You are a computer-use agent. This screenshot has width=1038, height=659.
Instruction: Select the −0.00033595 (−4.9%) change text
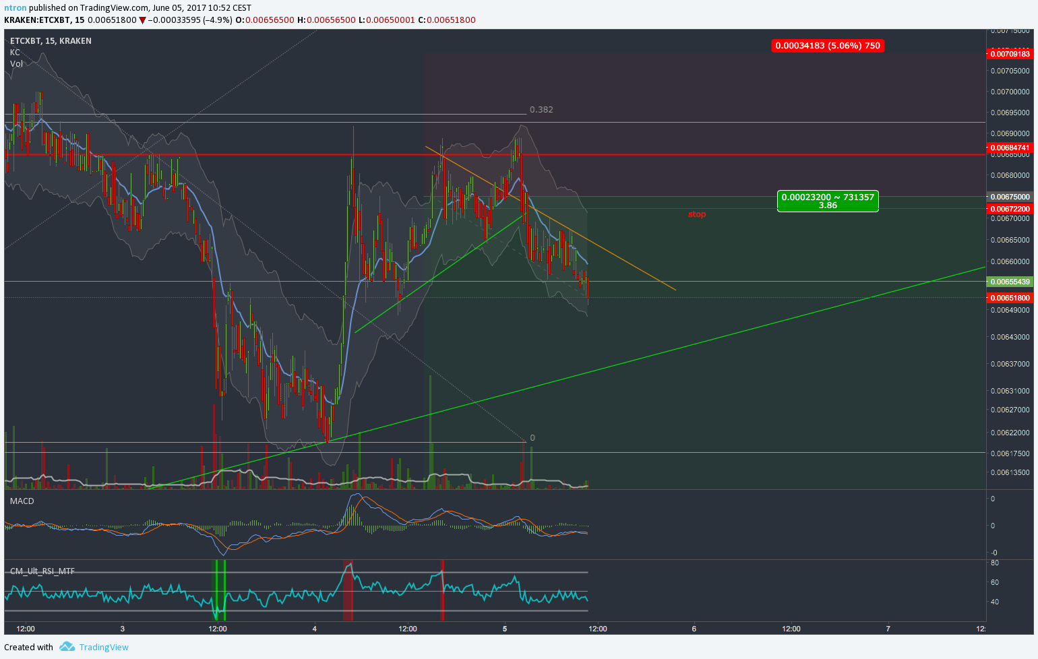click(x=190, y=20)
